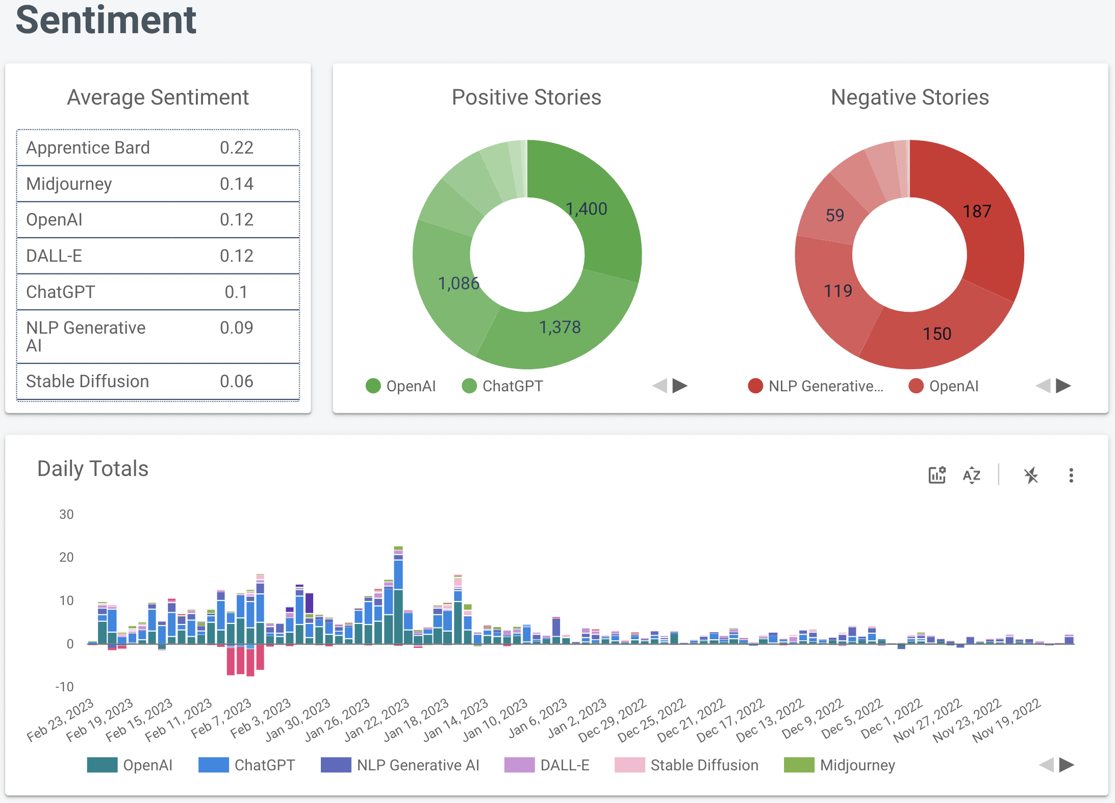Click the 0.22 sentiment value

[237, 148]
